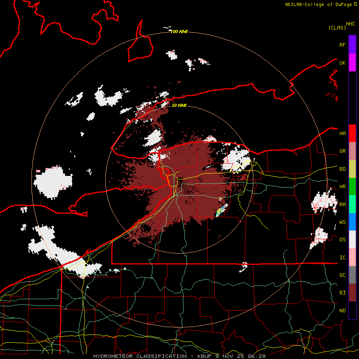The height and width of the screenshot is (359, 359).
Task: Click the Hydrometeor Classification KBUF title text
Action: (179, 356)
